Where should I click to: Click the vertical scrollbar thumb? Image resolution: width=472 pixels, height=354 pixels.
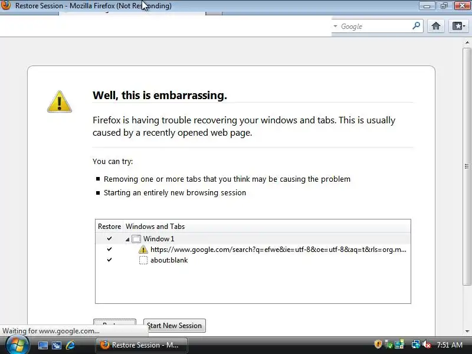(467, 166)
